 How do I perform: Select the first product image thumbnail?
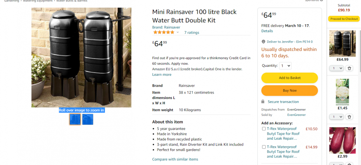tap(75, 119)
